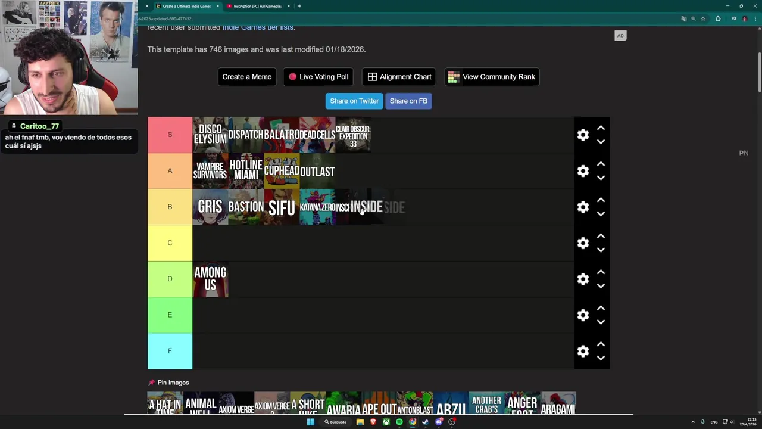View Community Rank
This screenshot has height=429, width=762.
pyautogui.click(x=492, y=77)
